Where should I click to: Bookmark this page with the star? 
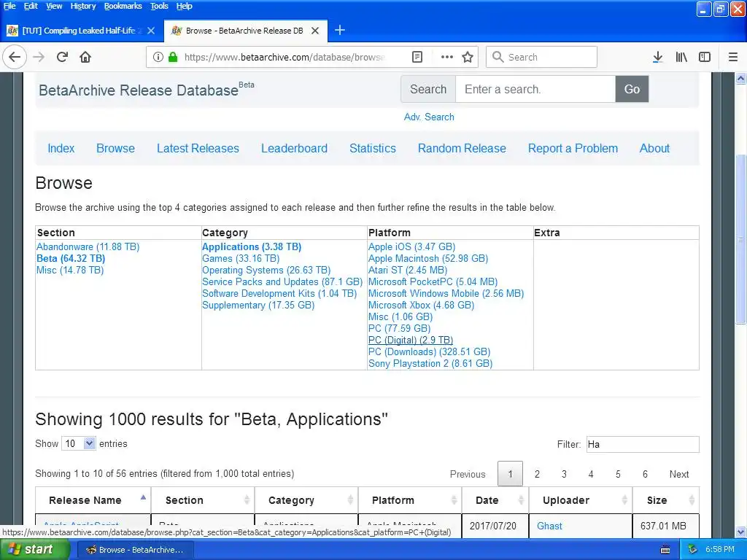point(468,57)
